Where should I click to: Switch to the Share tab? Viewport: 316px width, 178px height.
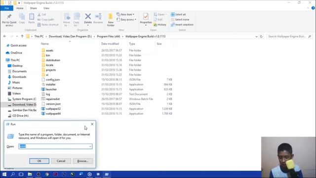(x=33, y=8)
